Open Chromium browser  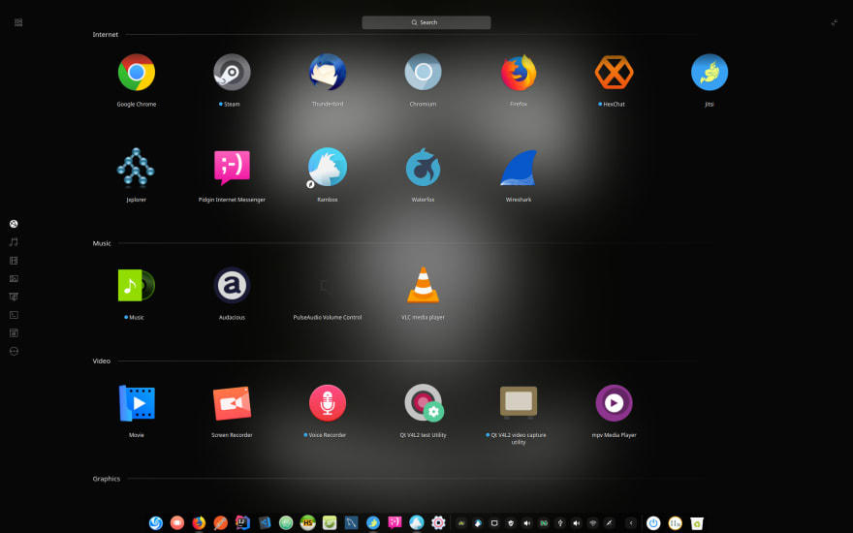pos(423,73)
